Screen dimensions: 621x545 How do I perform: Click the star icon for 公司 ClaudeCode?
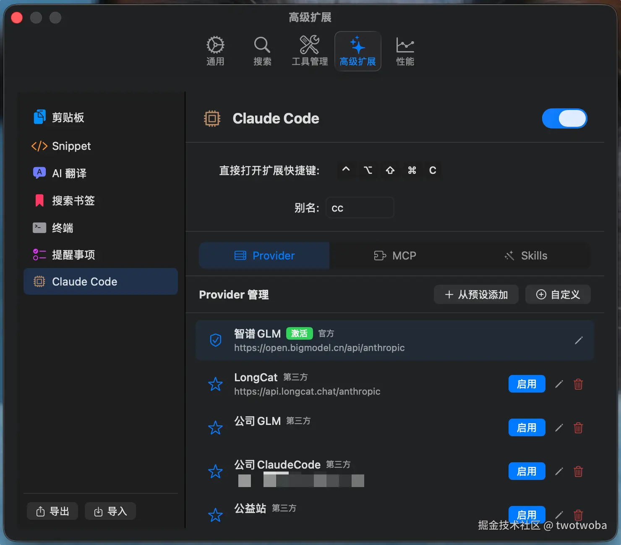point(216,471)
